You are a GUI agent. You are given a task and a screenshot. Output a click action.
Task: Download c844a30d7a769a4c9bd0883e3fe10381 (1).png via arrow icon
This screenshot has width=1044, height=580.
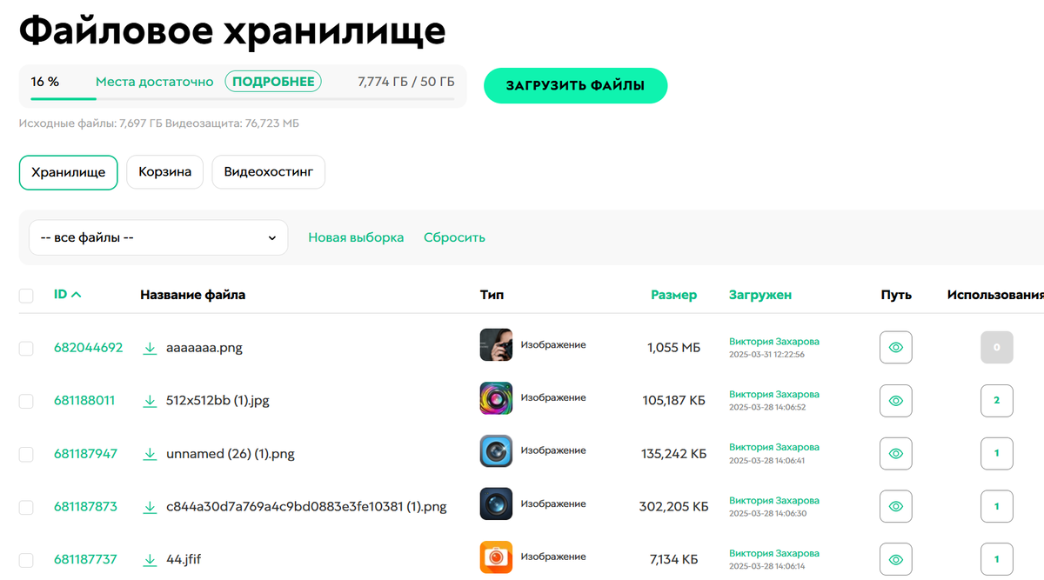tap(150, 507)
